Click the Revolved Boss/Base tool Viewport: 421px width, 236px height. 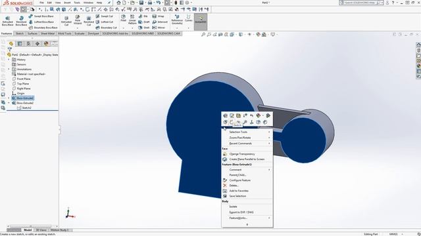point(21,21)
